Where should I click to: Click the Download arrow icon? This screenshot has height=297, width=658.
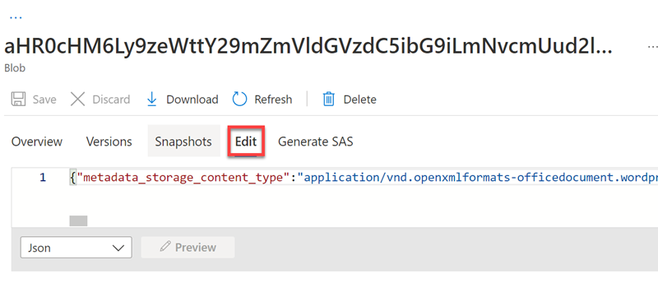pyautogui.click(x=151, y=100)
